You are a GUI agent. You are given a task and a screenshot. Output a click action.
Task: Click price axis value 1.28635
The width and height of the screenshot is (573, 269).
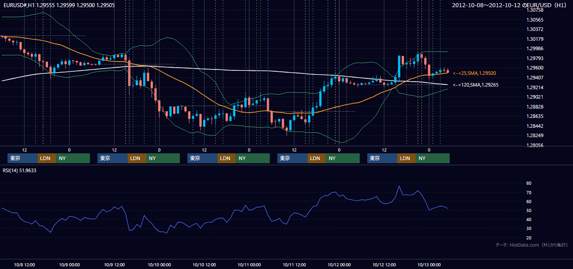(x=535, y=116)
